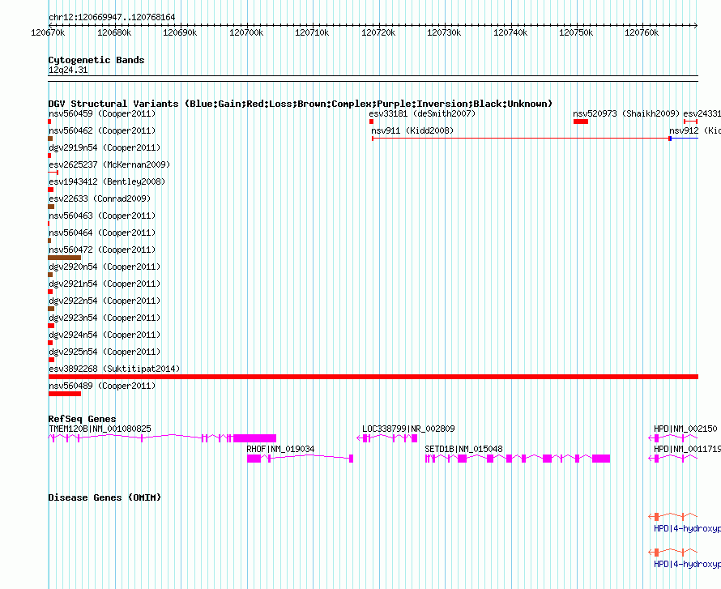The width and height of the screenshot is (721, 589).
Task: Select the DGV Structural Variants track title
Action: 301,104
